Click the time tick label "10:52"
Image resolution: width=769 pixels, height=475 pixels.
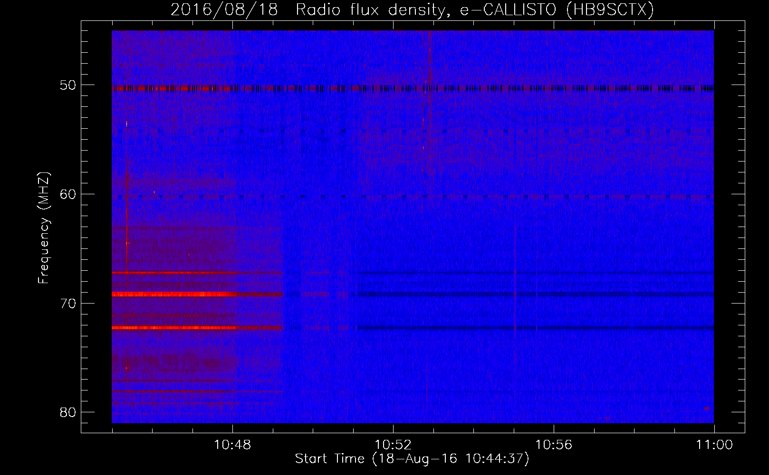tap(393, 445)
